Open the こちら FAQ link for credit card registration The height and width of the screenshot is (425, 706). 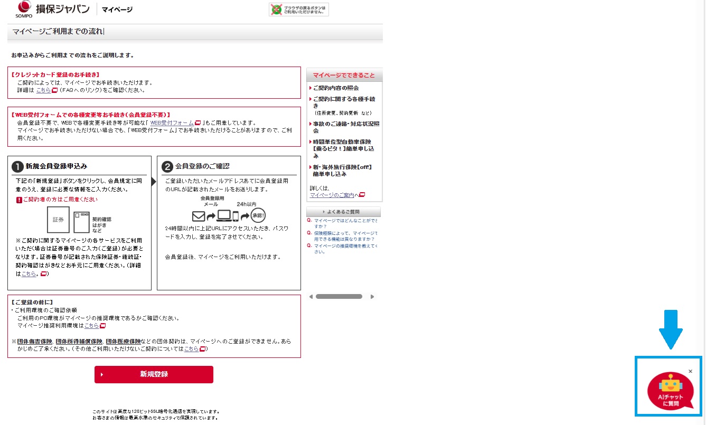(x=43, y=90)
